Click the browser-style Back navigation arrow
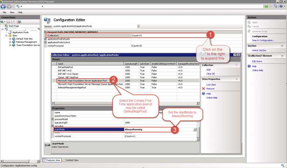287x168 pixels. (x=4, y=7)
